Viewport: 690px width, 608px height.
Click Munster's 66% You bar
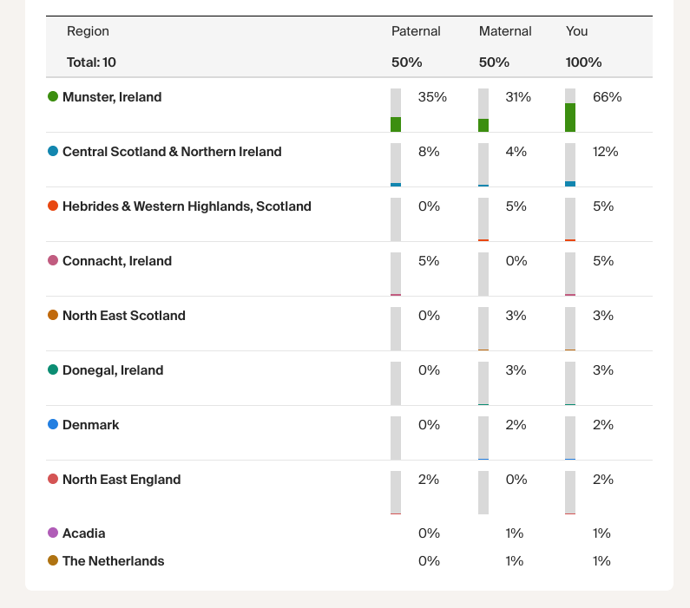[x=570, y=110]
